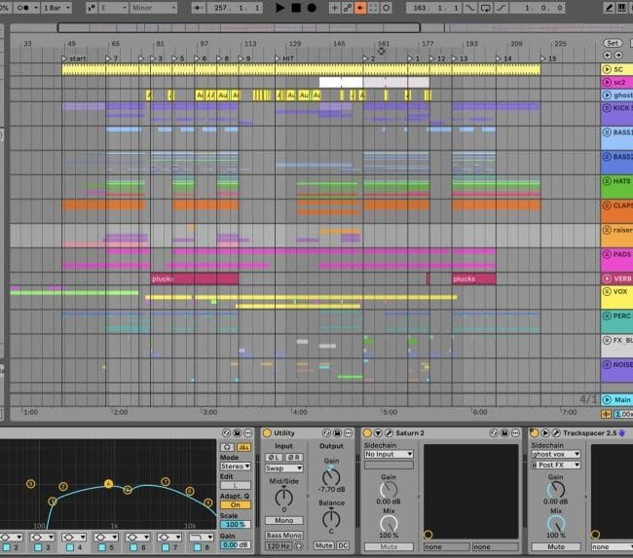The image size is (633, 558).
Task: Click the Stop button in the transport
Action: point(295,8)
